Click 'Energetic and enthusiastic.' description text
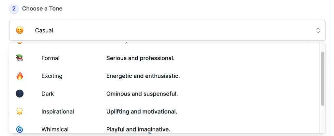334x136 pixels. (x=143, y=76)
